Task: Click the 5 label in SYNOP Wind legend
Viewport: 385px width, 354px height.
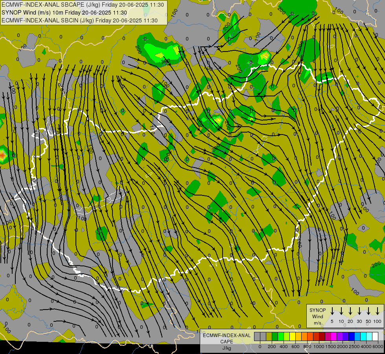Action: 332,321
